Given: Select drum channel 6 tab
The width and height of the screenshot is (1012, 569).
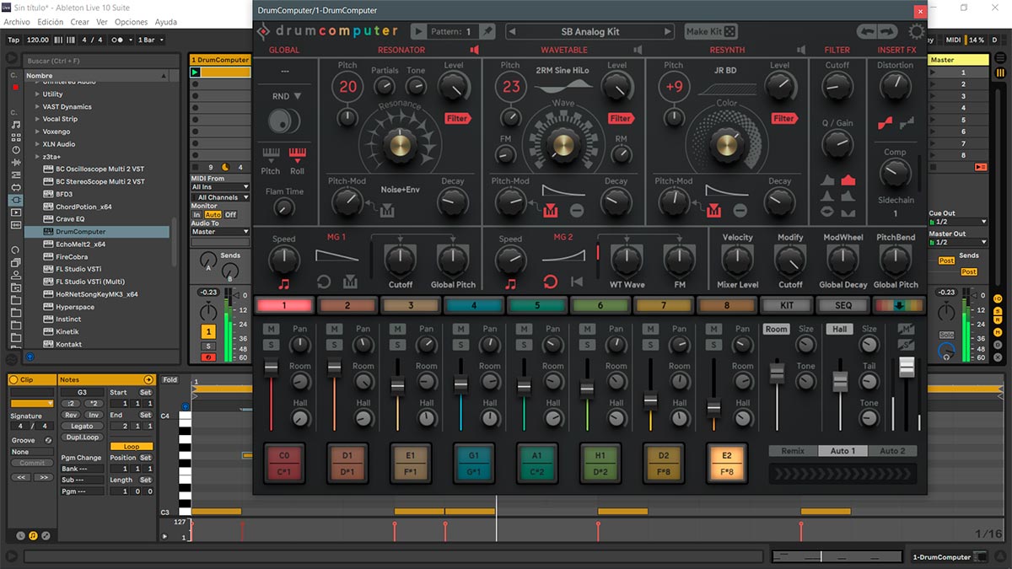Looking at the screenshot, I should (600, 305).
